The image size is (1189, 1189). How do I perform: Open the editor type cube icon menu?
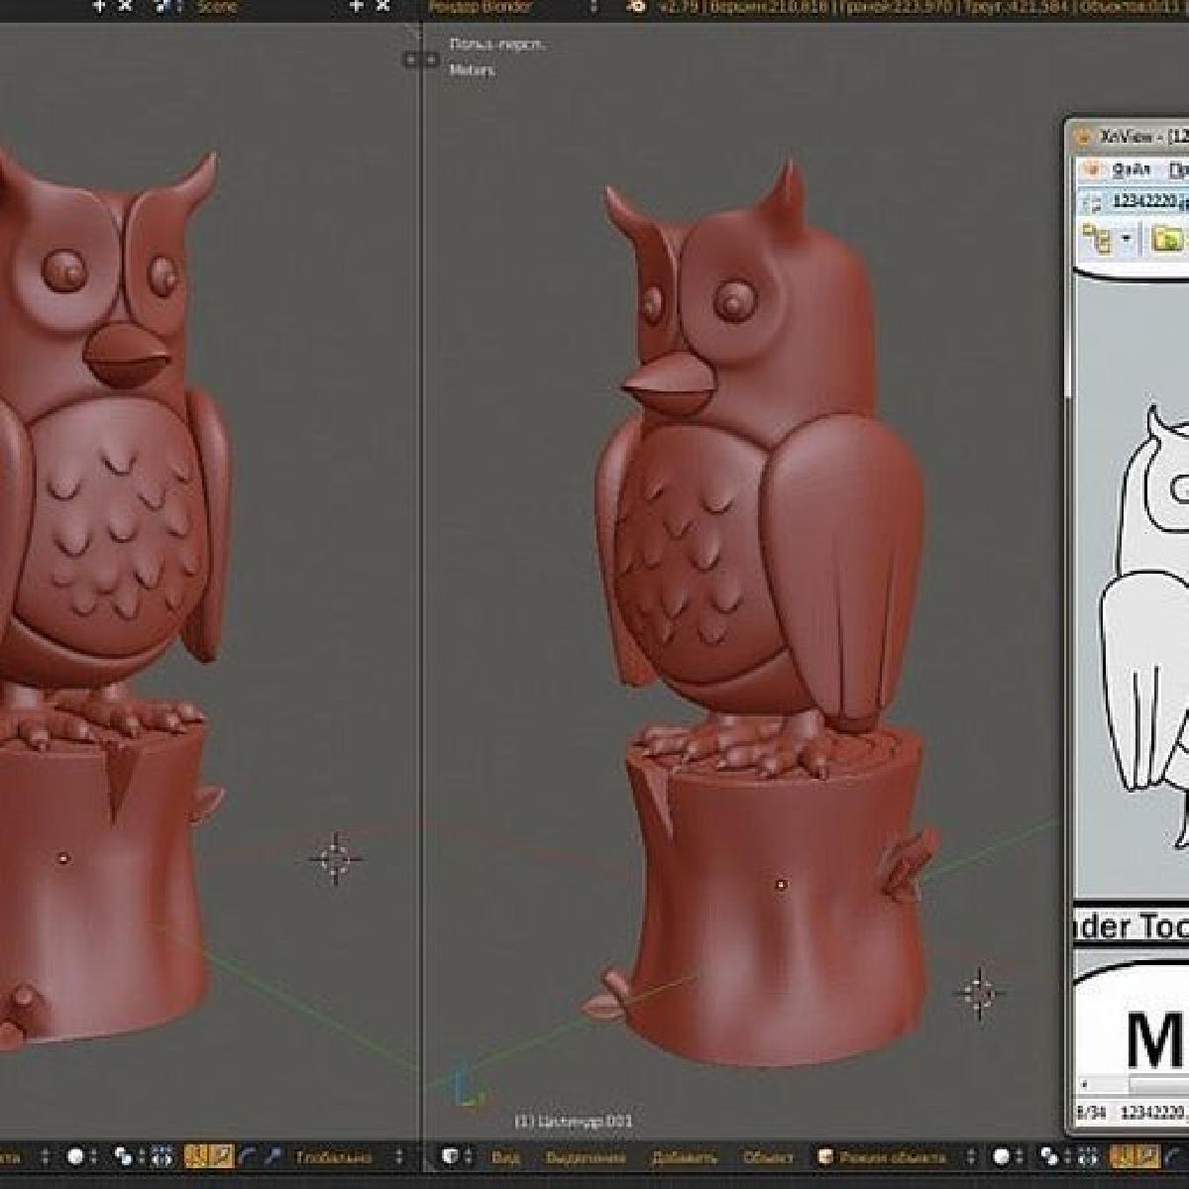[452, 1156]
